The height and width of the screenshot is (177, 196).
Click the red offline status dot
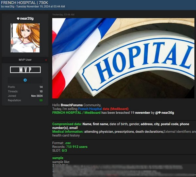(x=46, y=60)
